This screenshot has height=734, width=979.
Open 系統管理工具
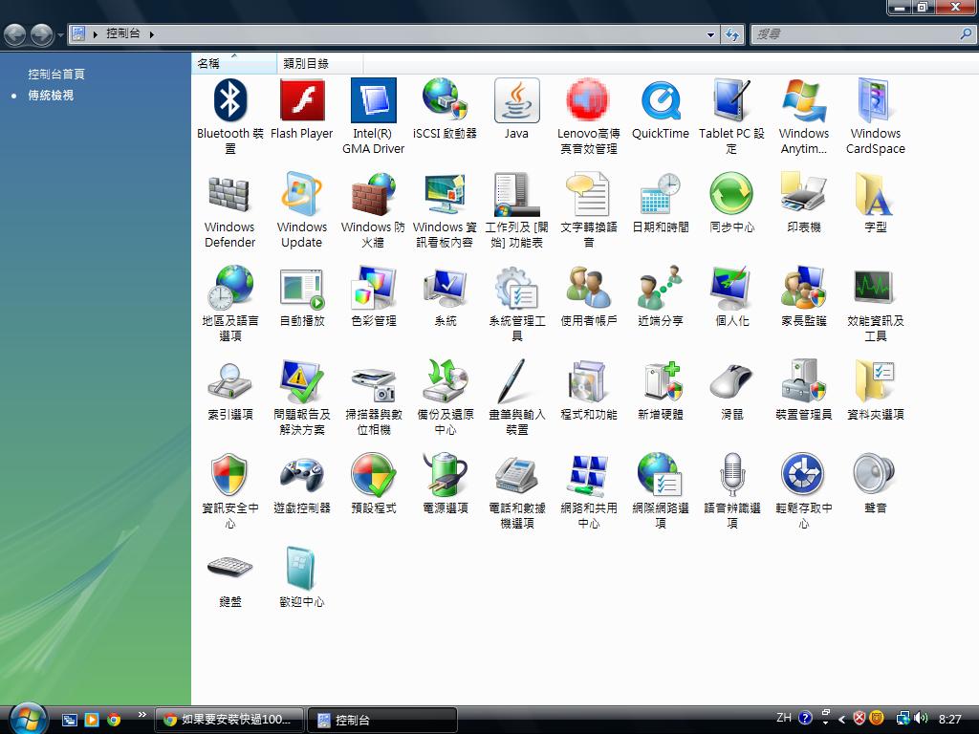point(517,304)
